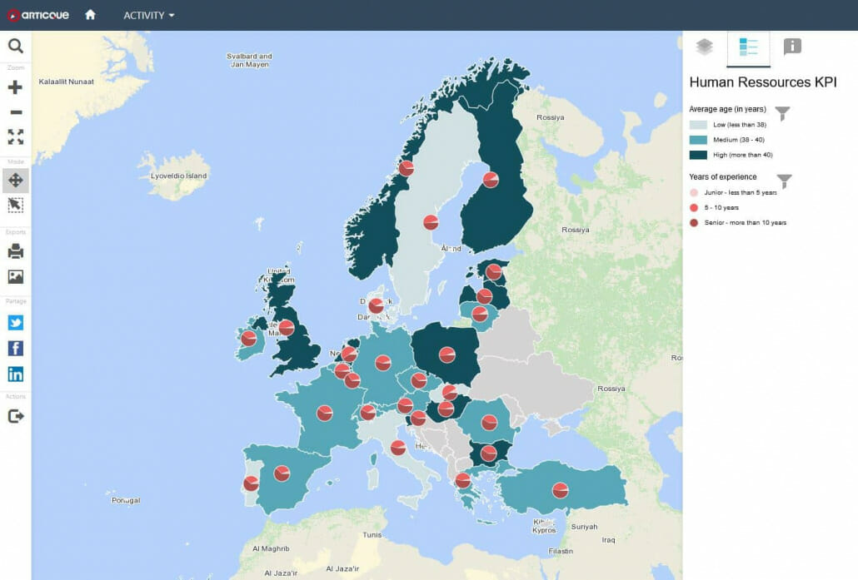Choose the rectangle selection tool
Viewport: 858px width, 580px height.
tap(15, 205)
